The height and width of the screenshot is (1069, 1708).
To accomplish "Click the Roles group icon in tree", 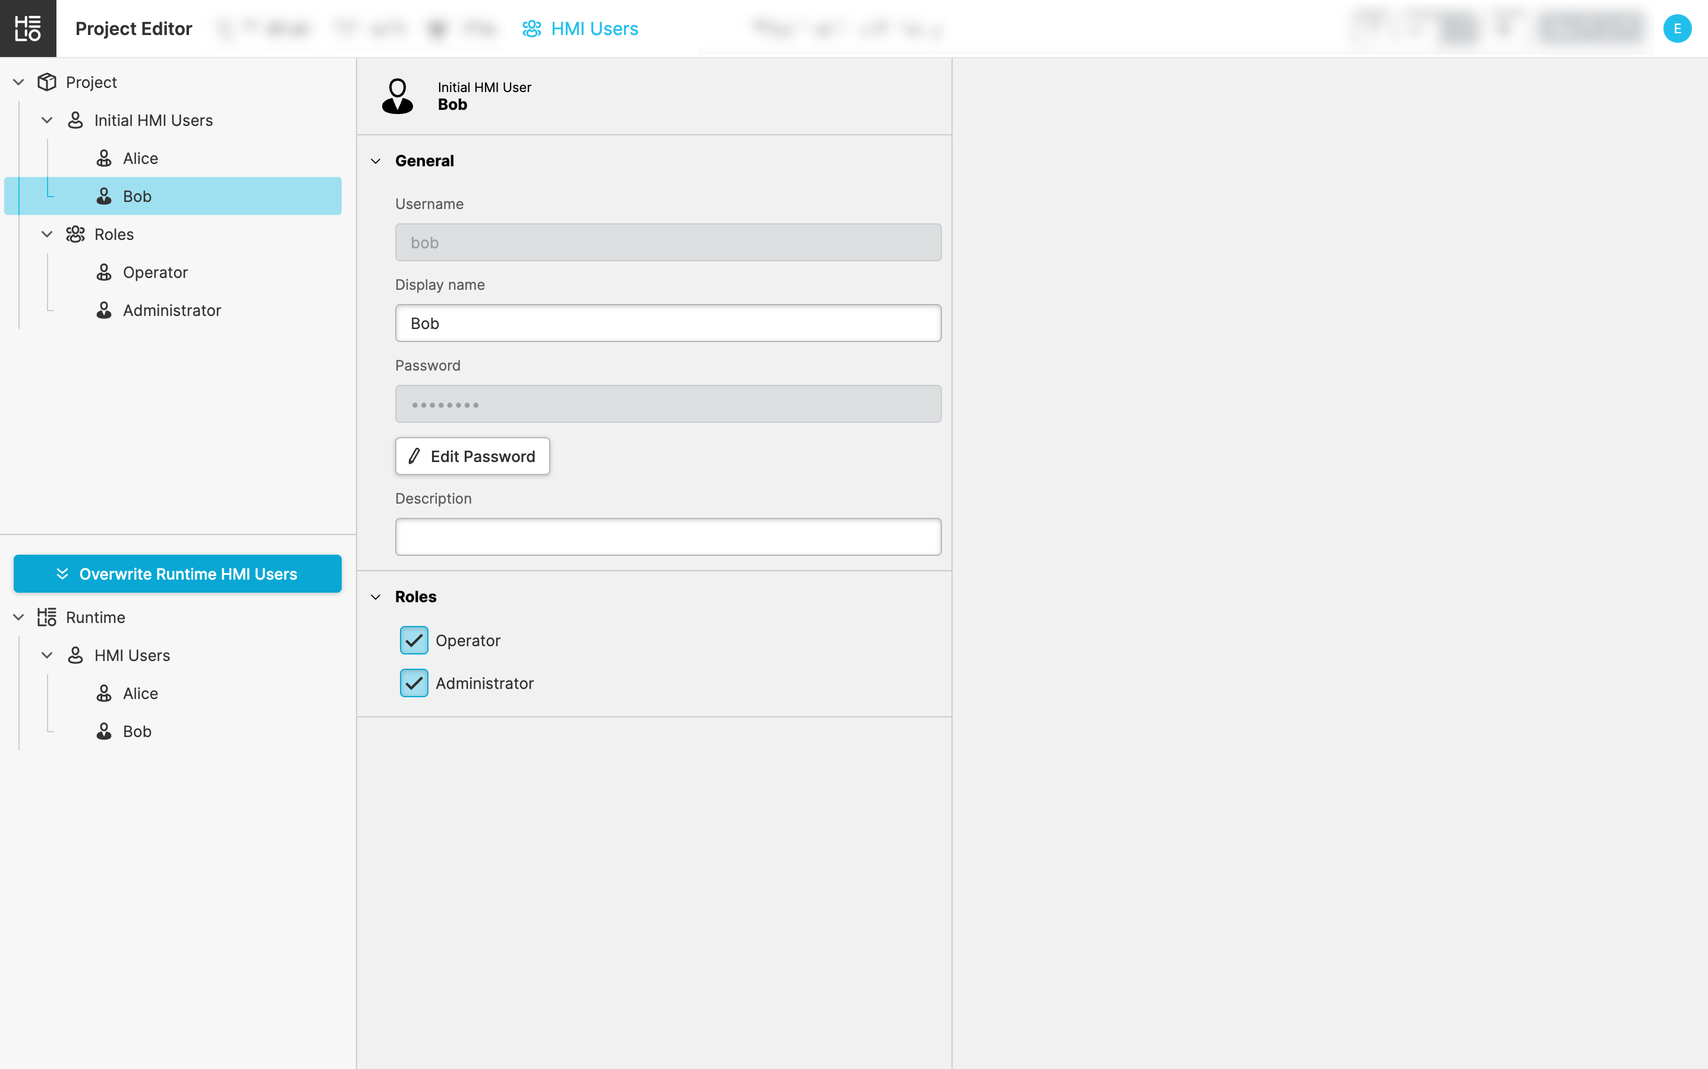I will click(75, 234).
